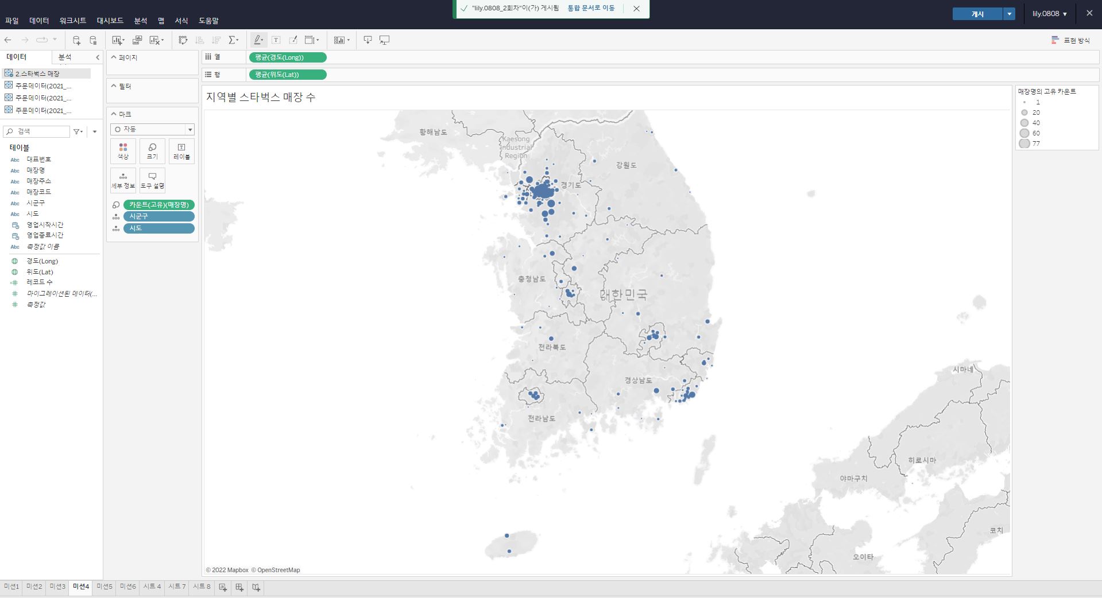Click the Size card in Marks
Viewport: 1102px width, 598px height.
[x=152, y=151]
